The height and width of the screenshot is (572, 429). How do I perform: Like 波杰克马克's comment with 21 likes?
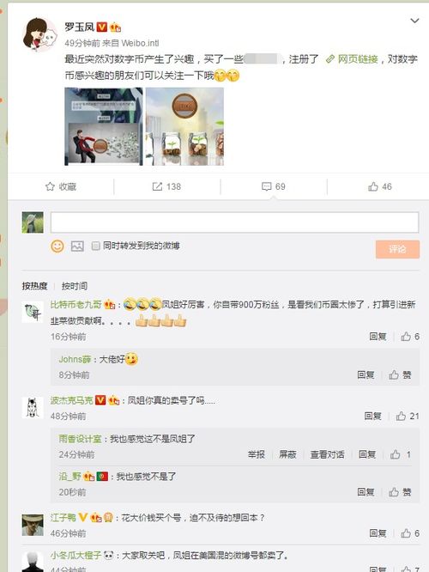[401, 416]
